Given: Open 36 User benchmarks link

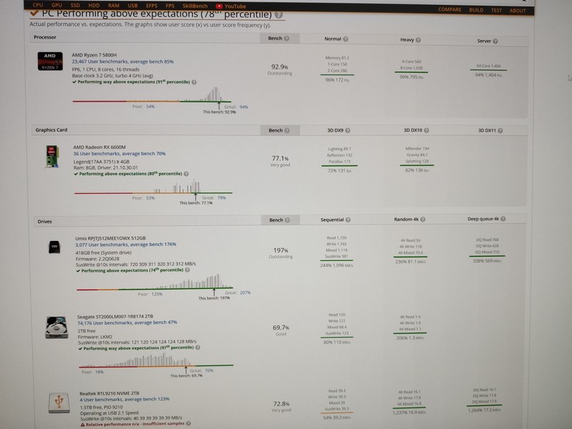Looking at the screenshot, I should point(119,154).
